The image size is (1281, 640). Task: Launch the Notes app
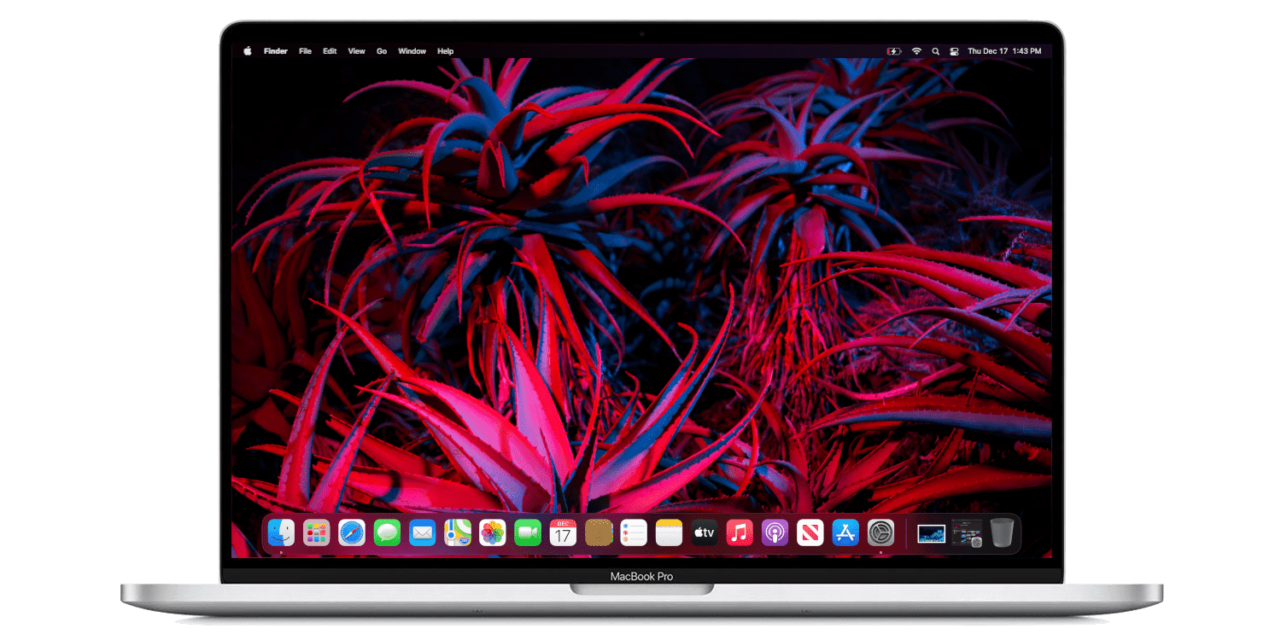pyautogui.click(x=669, y=533)
